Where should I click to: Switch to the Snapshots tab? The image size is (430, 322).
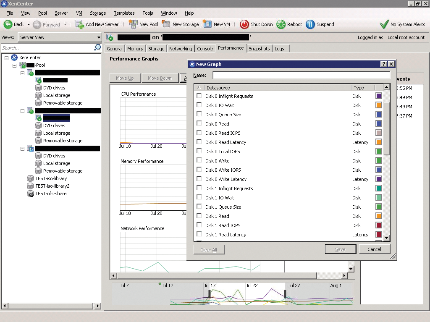(x=259, y=48)
